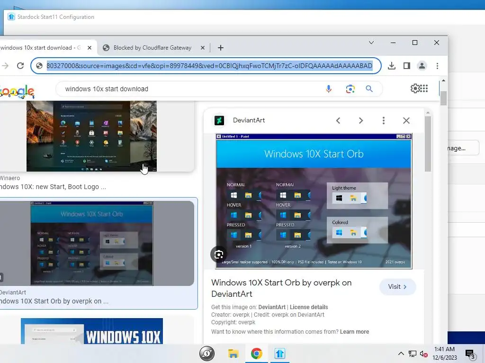Screen dimensions: 485x363
Task: Show previous image in preview panel
Action: [x=338, y=121]
